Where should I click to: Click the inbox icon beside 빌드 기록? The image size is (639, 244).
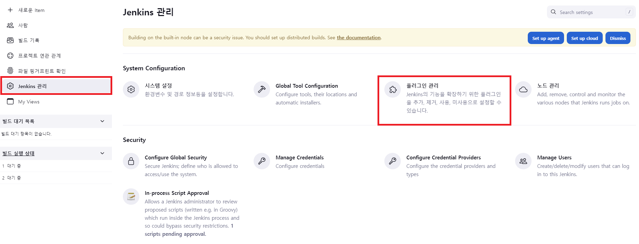pos(10,40)
